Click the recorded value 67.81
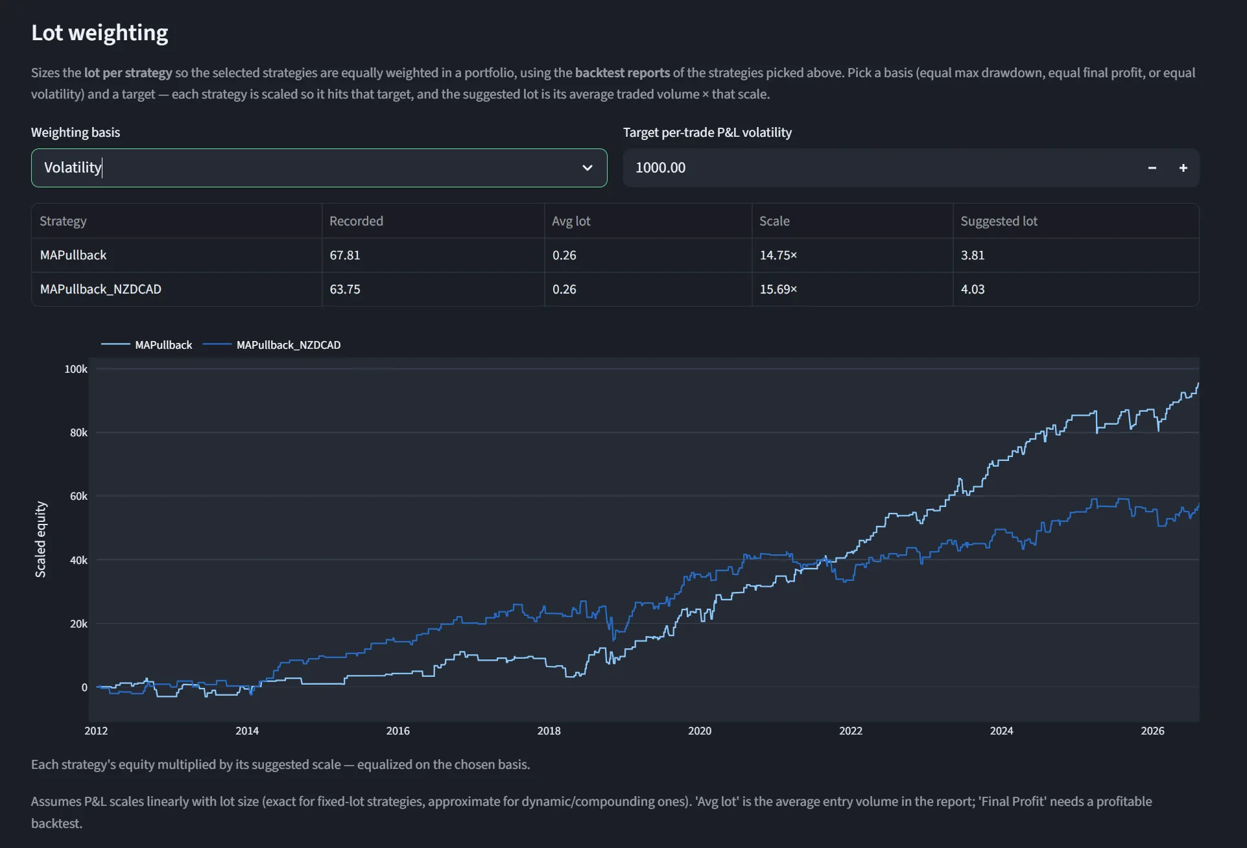 pos(345,255)
